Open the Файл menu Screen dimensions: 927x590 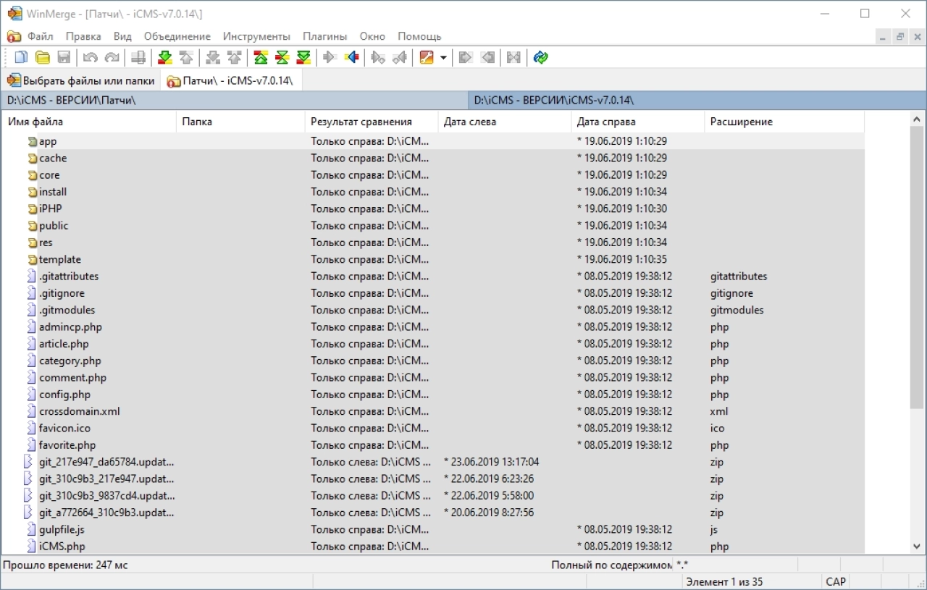click(41, 36)
